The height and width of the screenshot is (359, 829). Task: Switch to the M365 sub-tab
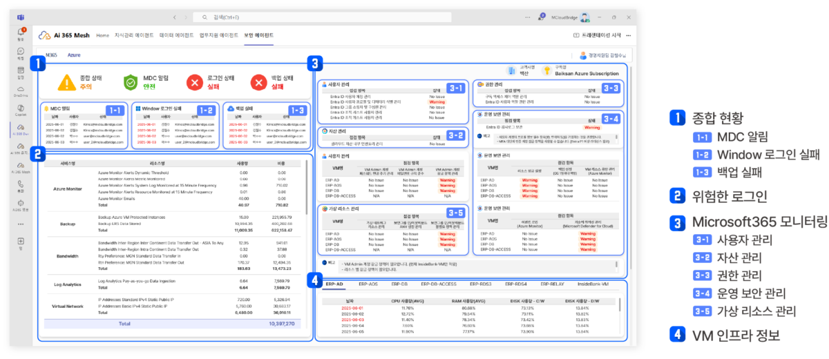coord(51,54)
